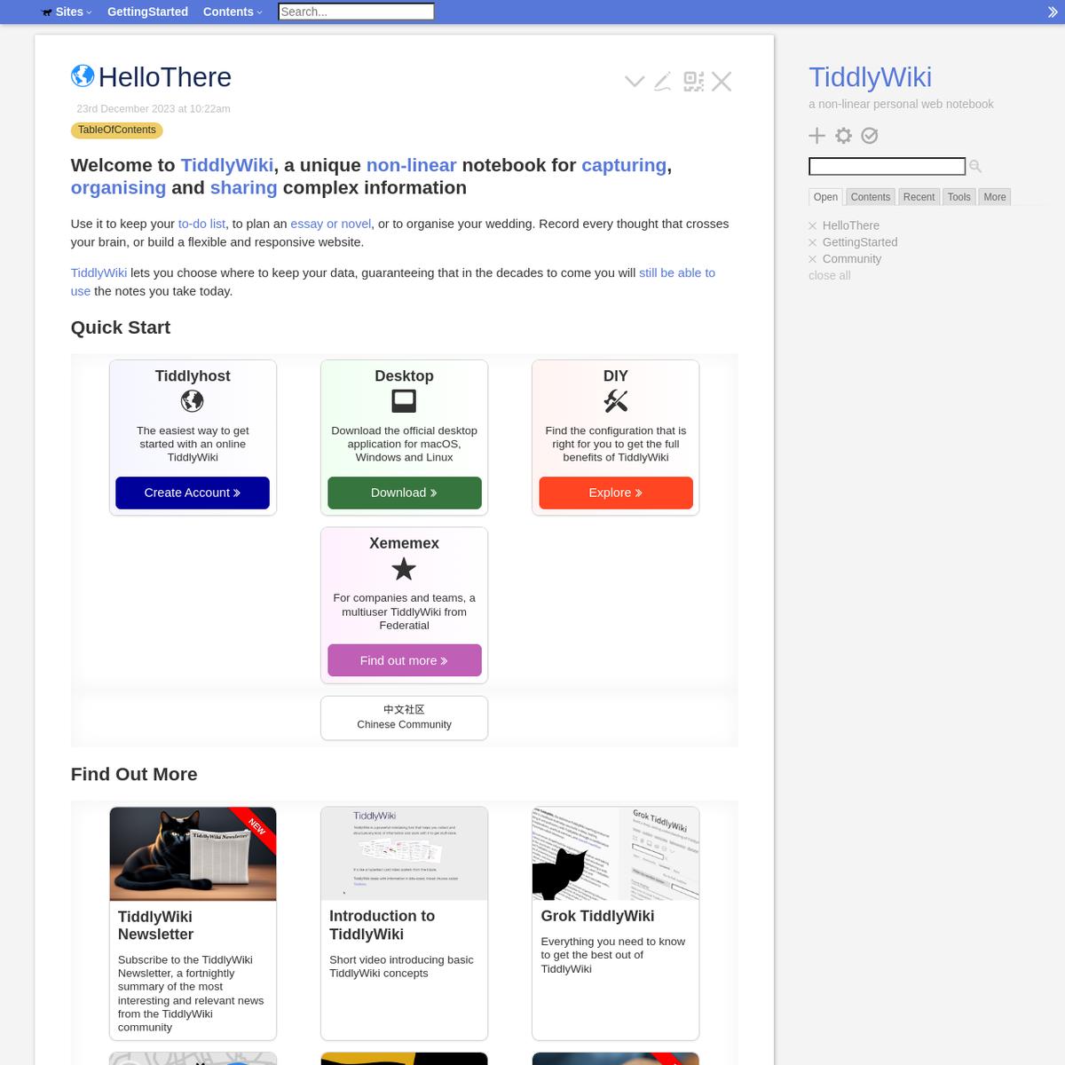
Task: Remove GettingStarted from the Open list
Action: pos(812,241)
